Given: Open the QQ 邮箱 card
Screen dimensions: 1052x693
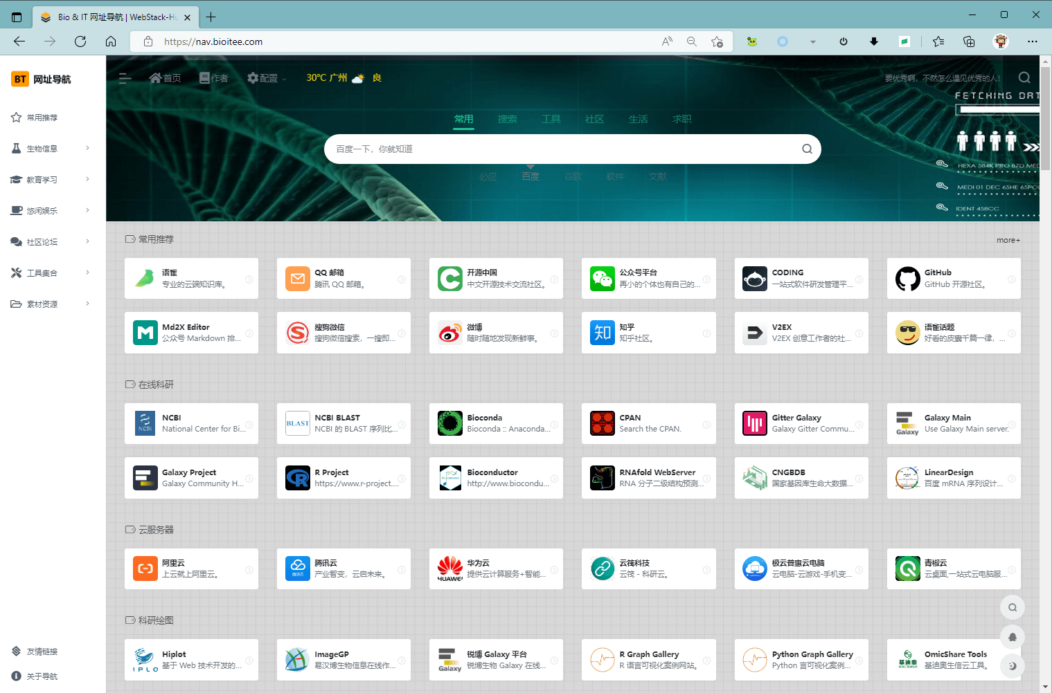Looking at the screenshot, I should [344, 279].
